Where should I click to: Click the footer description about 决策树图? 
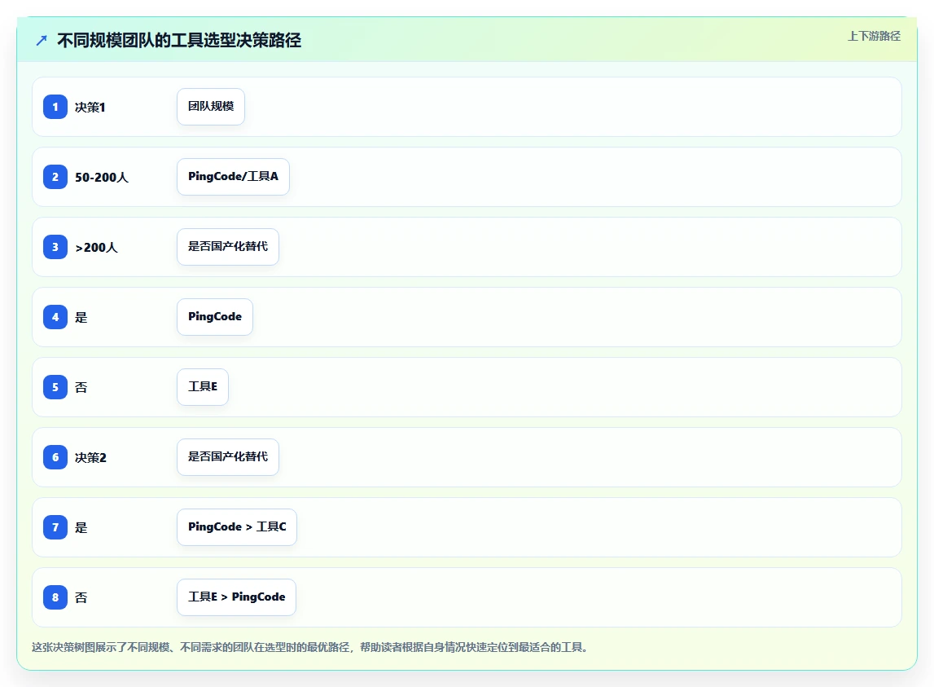click(311, 648)
